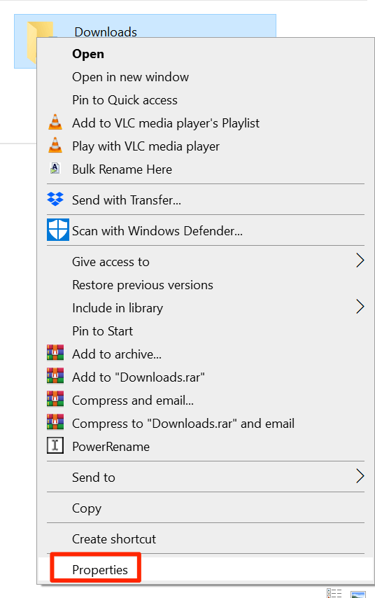
Task: Click the WinRAR icon beside Add to "Downloads.rar"
Action: [x=55, y=375]
